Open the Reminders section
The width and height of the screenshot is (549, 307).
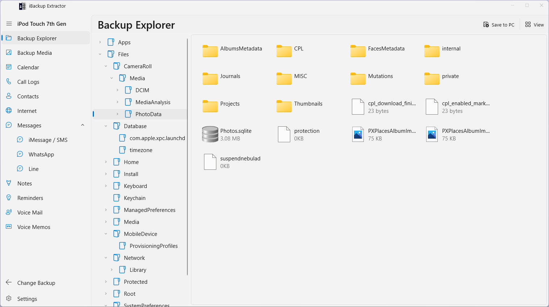point(30,198)
